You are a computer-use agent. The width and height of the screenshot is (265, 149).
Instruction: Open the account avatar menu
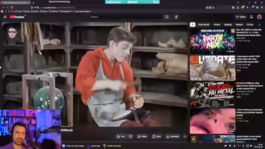[260, 17]
